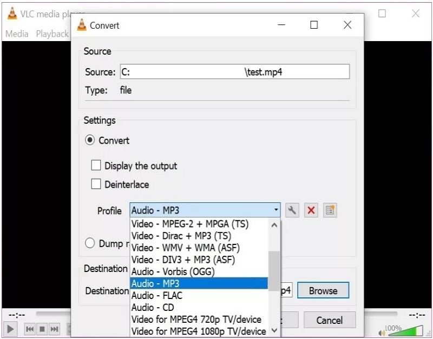Close the Convert dialog
The image size is (433, 339).
(347, 25)
